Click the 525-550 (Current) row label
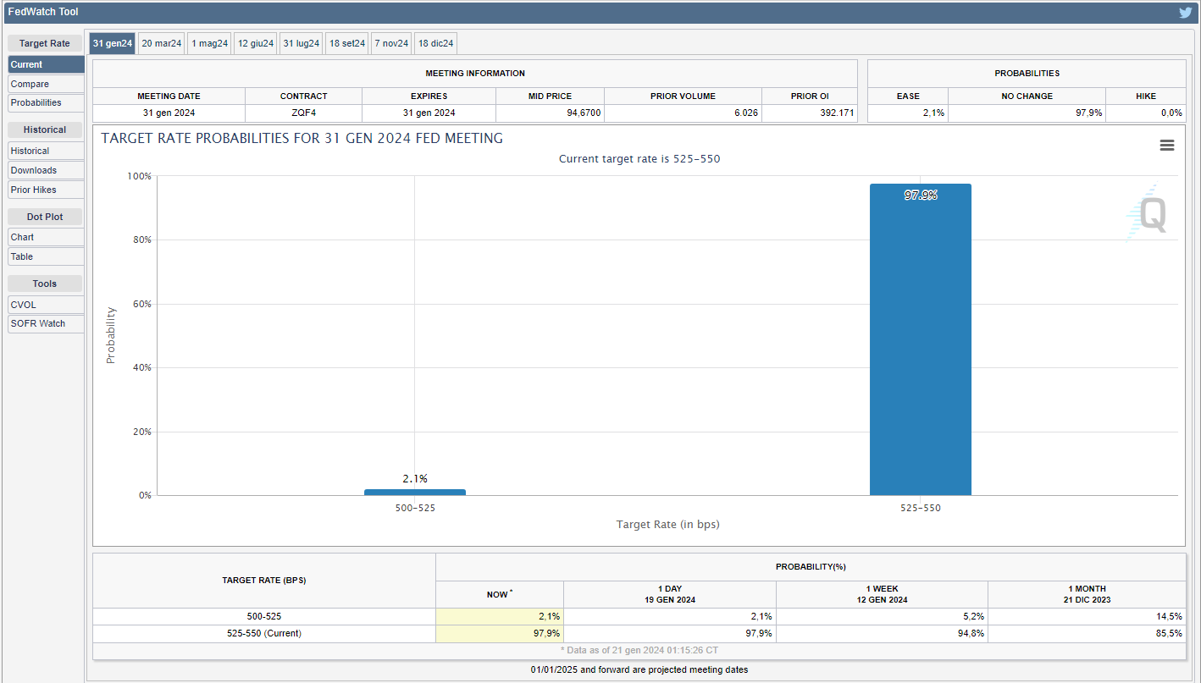This screenshot has height=683, width=1201. 263,633
